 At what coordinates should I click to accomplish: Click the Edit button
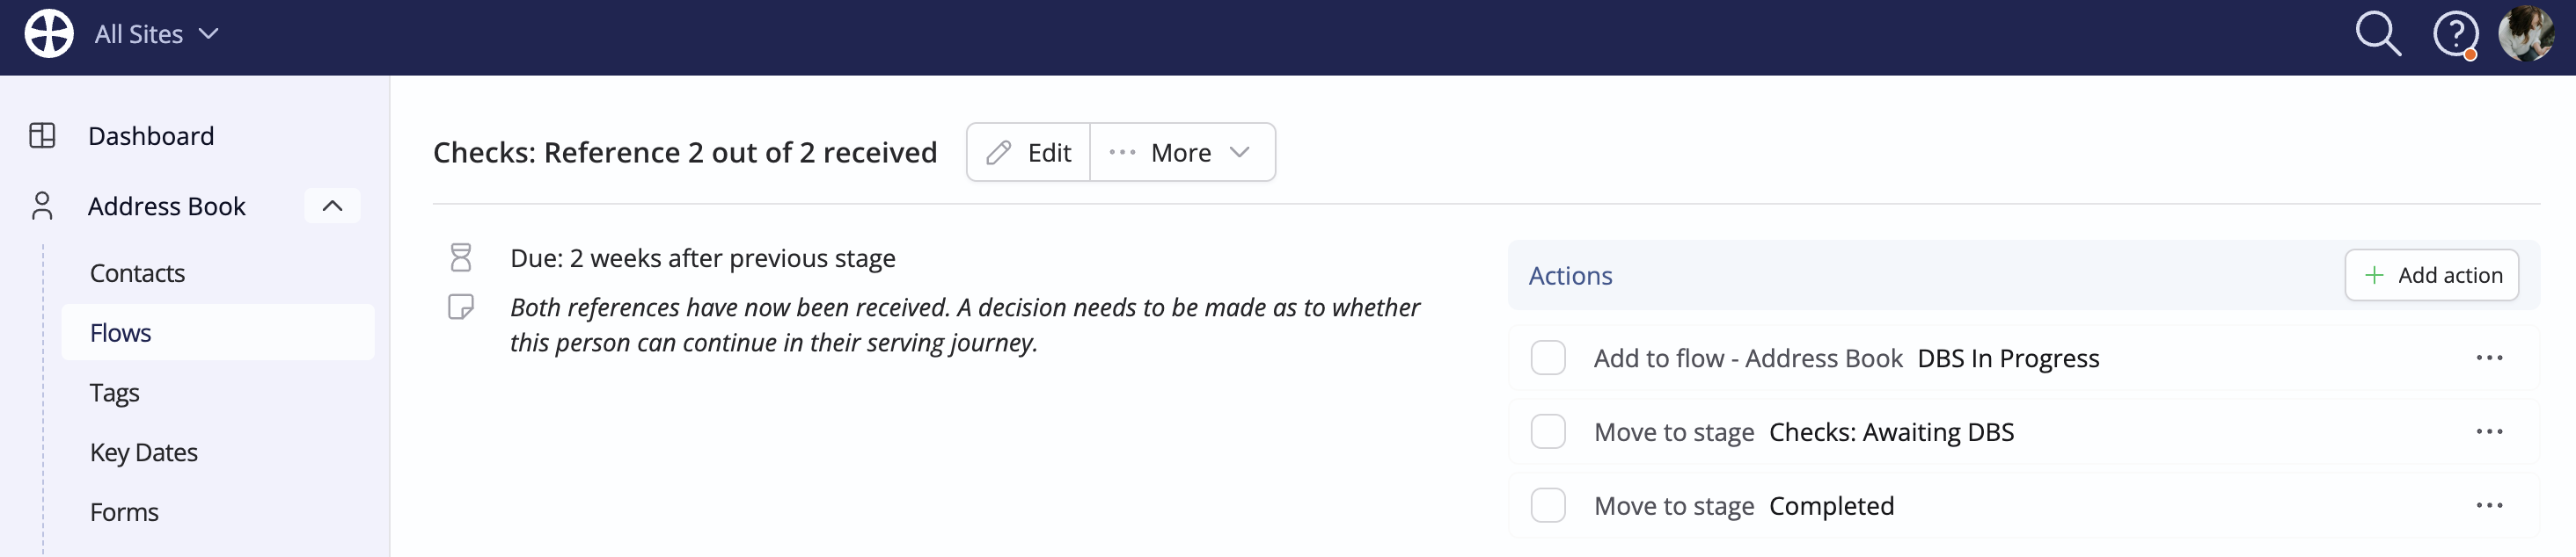pos(1028,153)
